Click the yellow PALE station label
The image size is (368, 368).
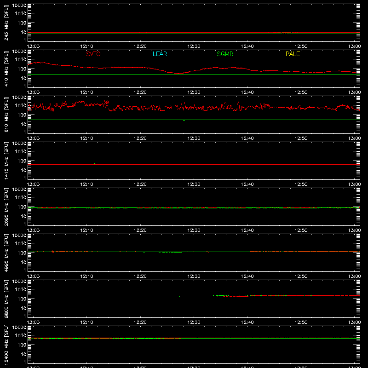click(293, 54)
